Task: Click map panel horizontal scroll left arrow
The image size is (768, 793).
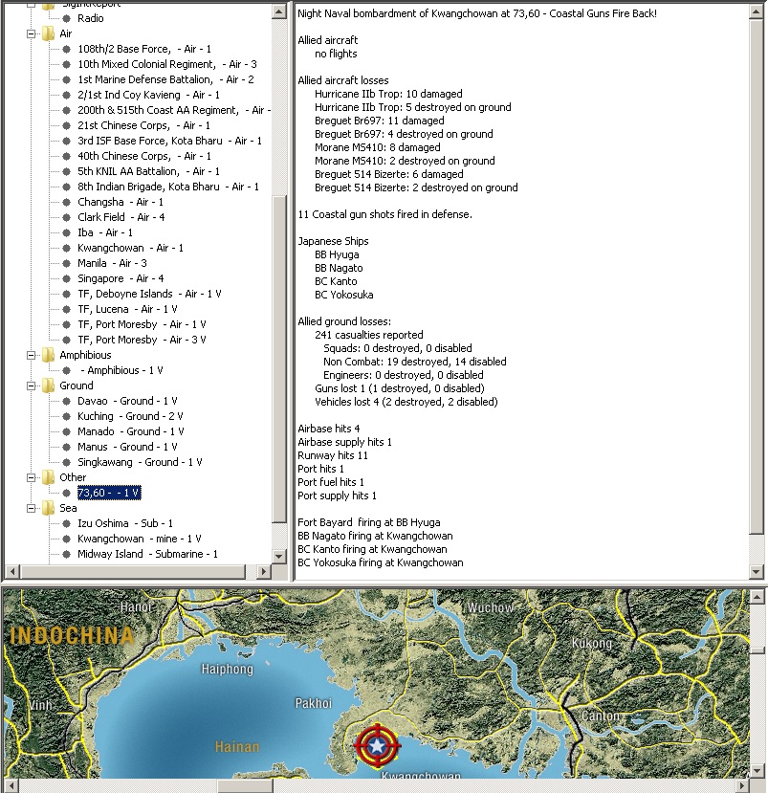Action: 11,786
